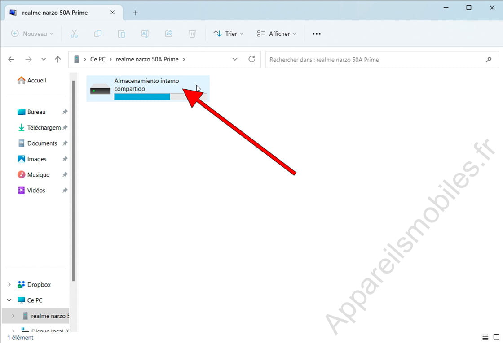Click Ce PC in the address breadcrumb
This screenshot has width=503, height=343.
tap(97, 59)
